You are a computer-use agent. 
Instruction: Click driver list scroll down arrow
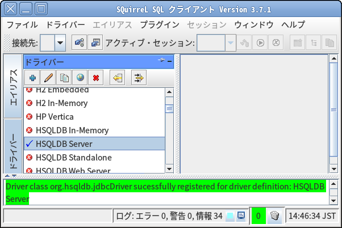coord(169,169)
